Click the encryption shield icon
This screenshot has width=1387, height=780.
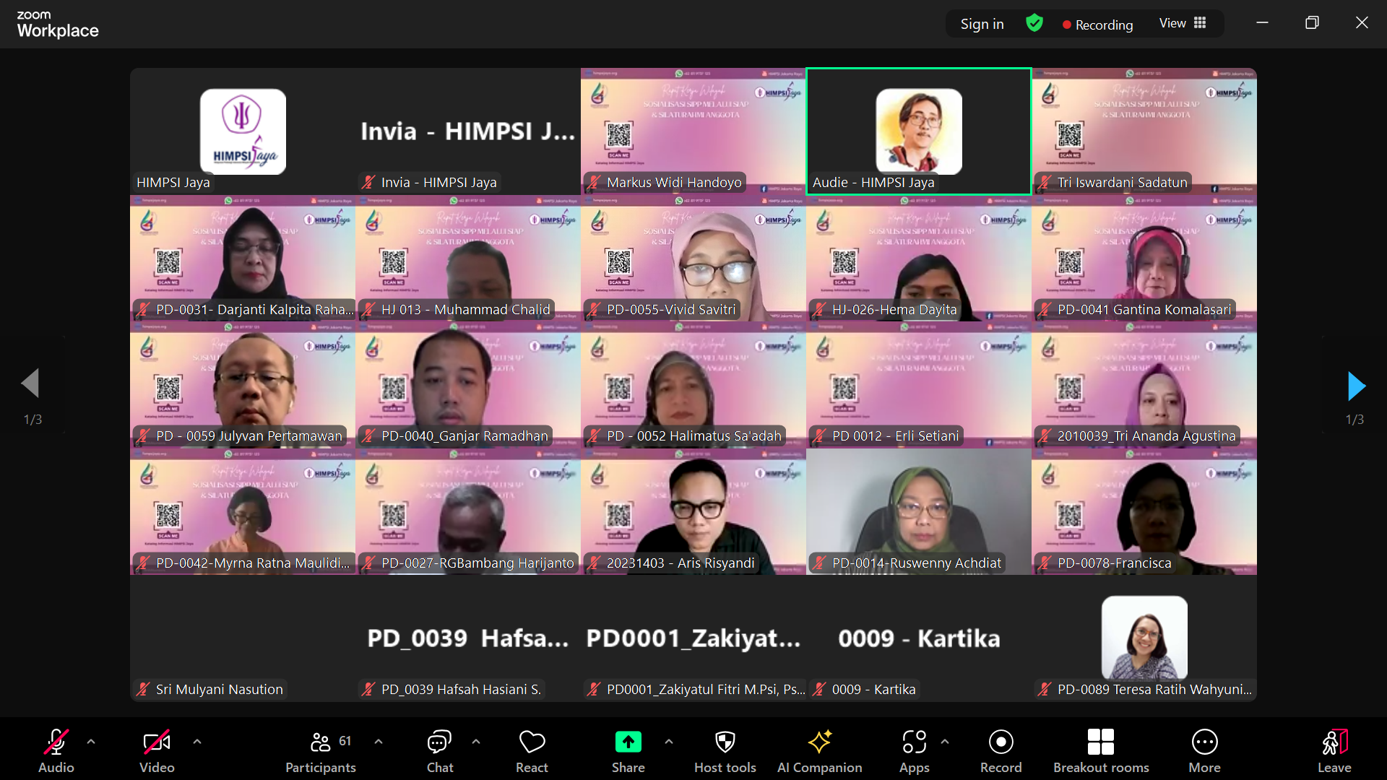1034,23
